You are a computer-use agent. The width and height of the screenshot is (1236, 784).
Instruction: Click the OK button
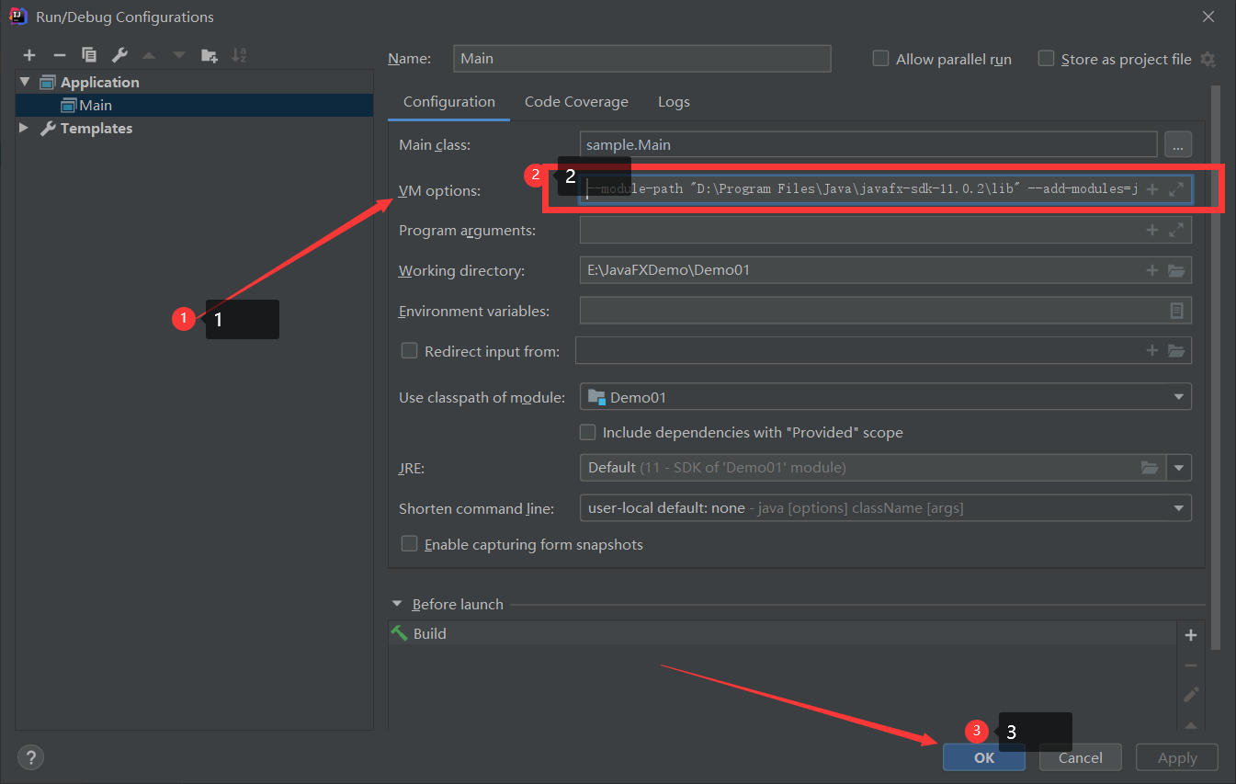pos(984,757)
